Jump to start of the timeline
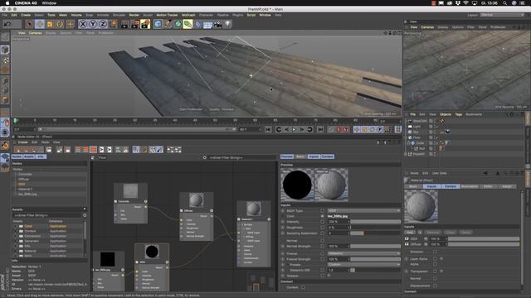The width and height of the screenshot is (531, 298). (268, 129)
